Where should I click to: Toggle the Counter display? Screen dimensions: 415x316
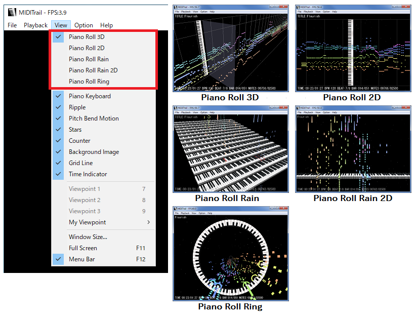click(x=104, y=141)
